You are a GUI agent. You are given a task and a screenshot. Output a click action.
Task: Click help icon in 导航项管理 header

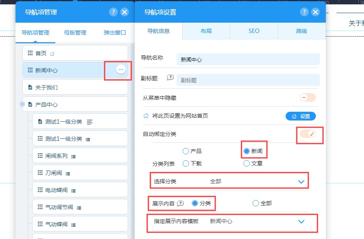point(113,12)
